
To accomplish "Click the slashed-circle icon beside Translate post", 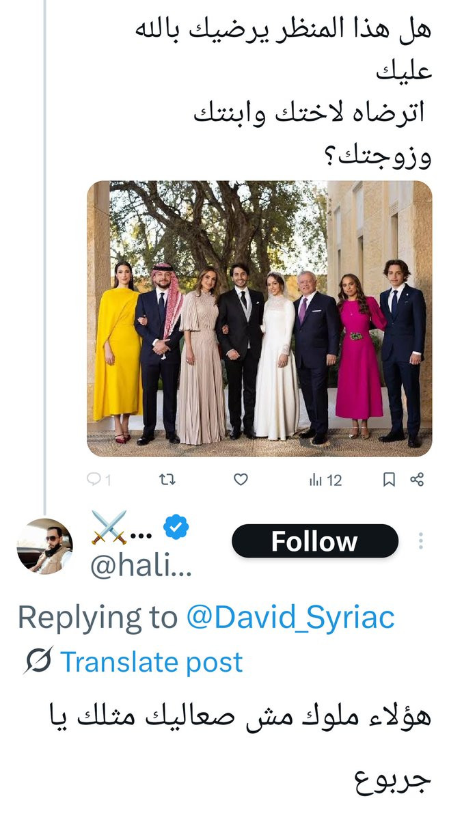I will [38, 661].
